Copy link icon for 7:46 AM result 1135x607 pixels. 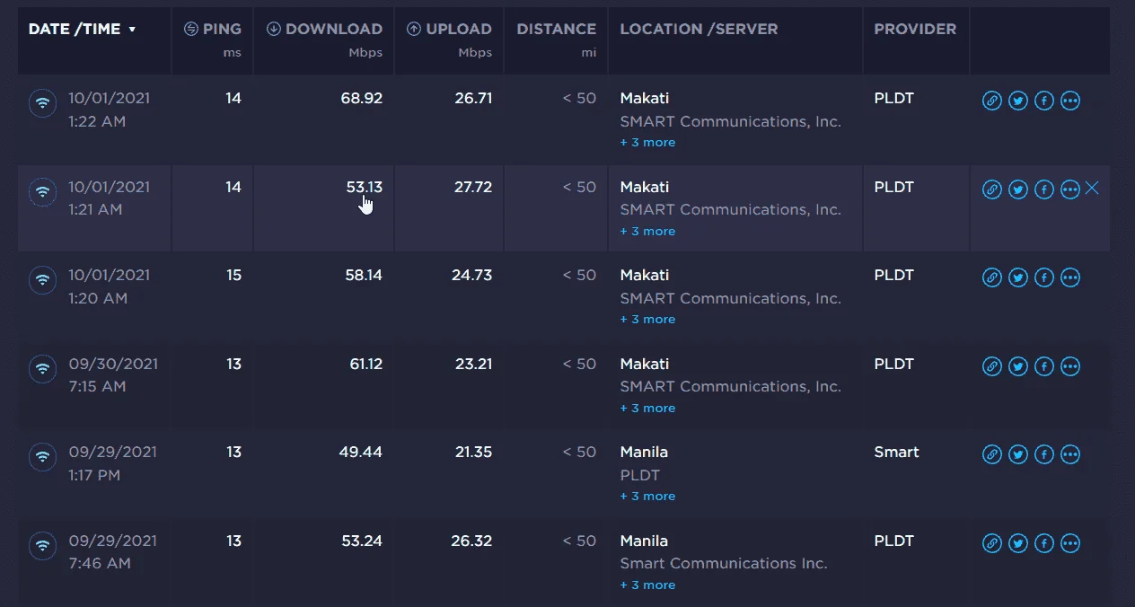click(x=991, y=543)
